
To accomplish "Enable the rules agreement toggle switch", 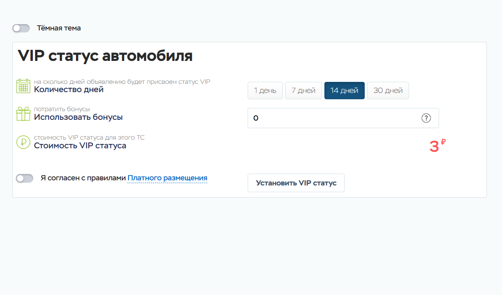I will click(x=25, y=178).
